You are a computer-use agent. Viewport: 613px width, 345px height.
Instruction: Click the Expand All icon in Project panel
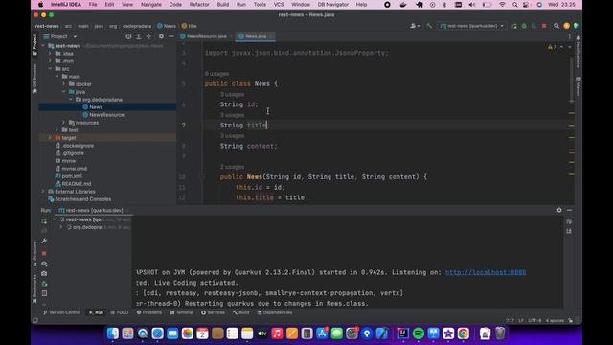(138, 36)
